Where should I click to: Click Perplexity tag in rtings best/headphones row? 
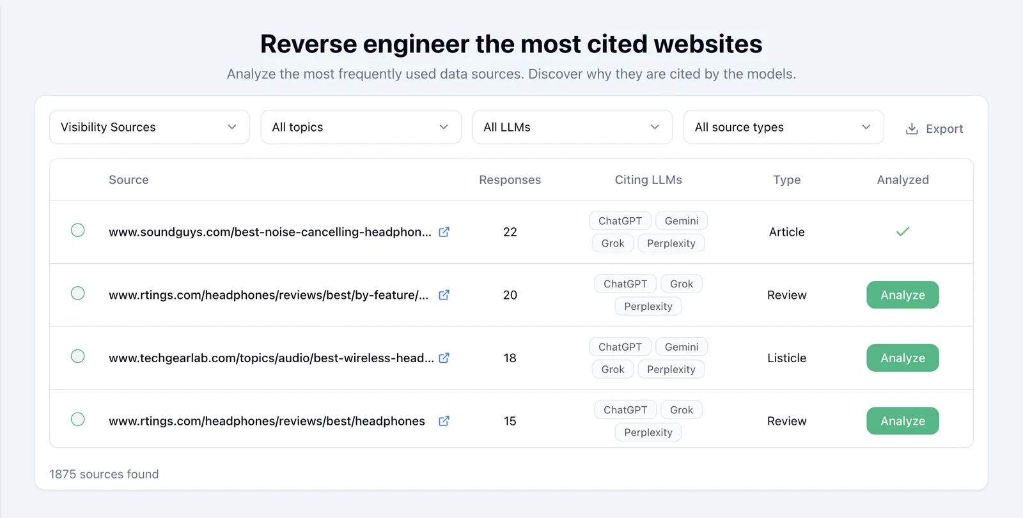[648, 432]
